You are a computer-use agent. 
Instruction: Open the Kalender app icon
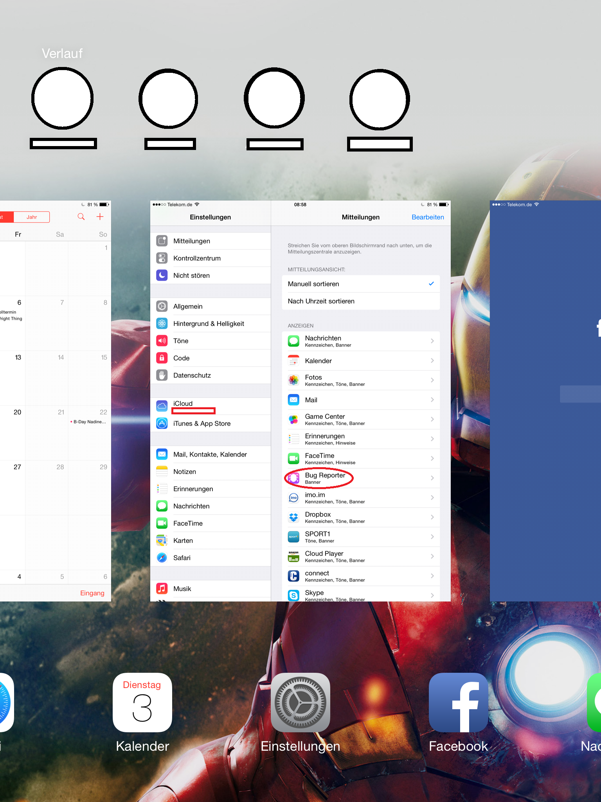(142, 703)
